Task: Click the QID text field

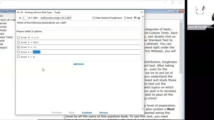Action: pos(56,18)
